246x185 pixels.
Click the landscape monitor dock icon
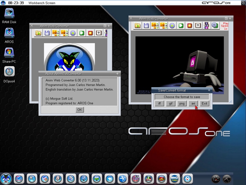pyautogui.click(x=97, y=179)
